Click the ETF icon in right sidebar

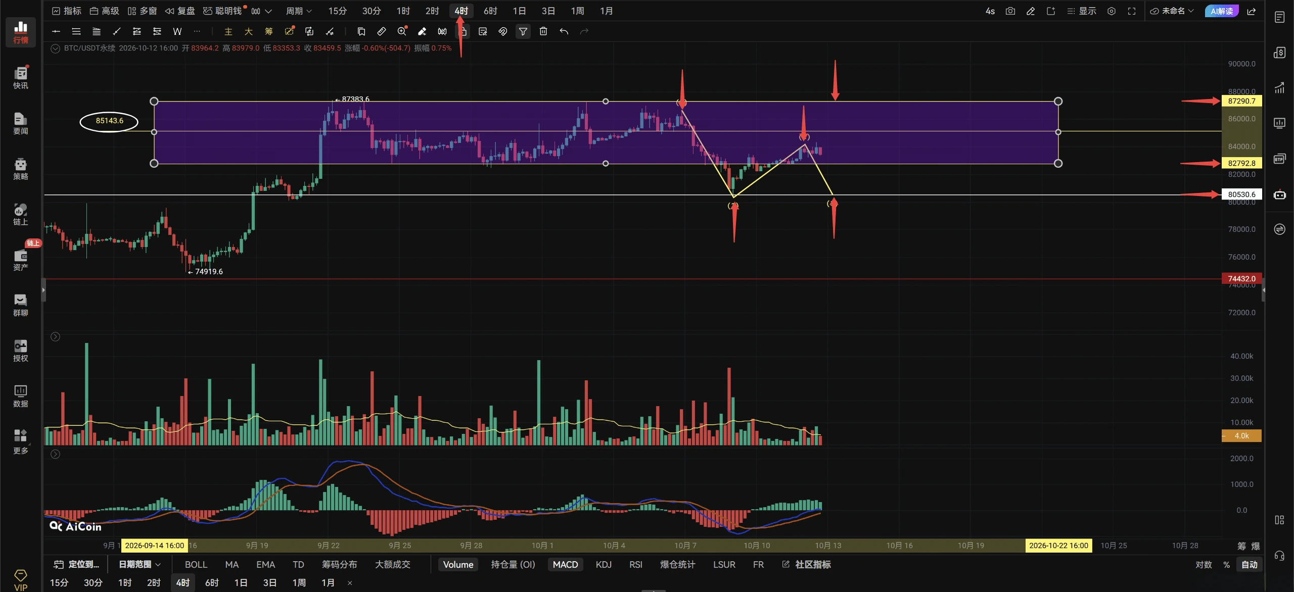[x=1279, y=159]
